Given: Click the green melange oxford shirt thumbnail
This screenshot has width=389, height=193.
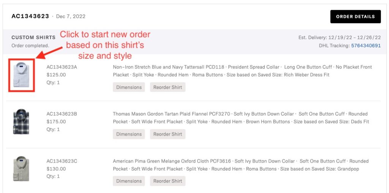Looking at the screenshot, I should (x=21, y=169).
